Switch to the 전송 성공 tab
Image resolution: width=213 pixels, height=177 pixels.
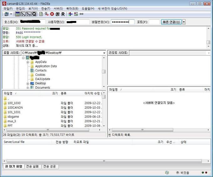(49, 166)
